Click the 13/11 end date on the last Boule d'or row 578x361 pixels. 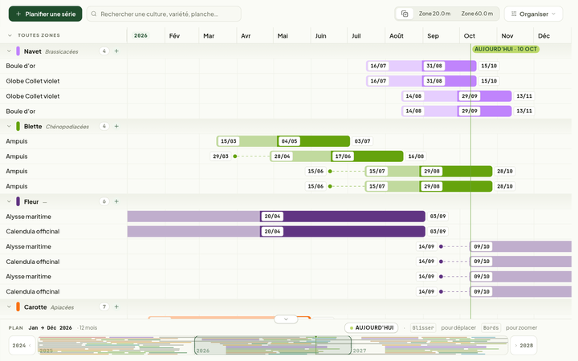(524, 111)
